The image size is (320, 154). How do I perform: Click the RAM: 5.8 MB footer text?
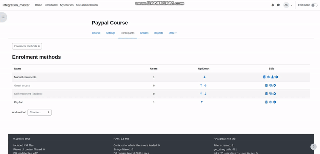point(121,139)
